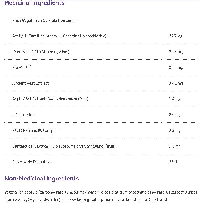Screen dimensions: 199x205
Task: Select the Acetyl-L-Carnitine ingredient row
Action: click(x=59, y=36)
